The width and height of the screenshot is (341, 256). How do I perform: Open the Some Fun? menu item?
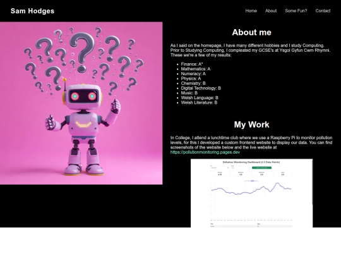tap(296, 11)
